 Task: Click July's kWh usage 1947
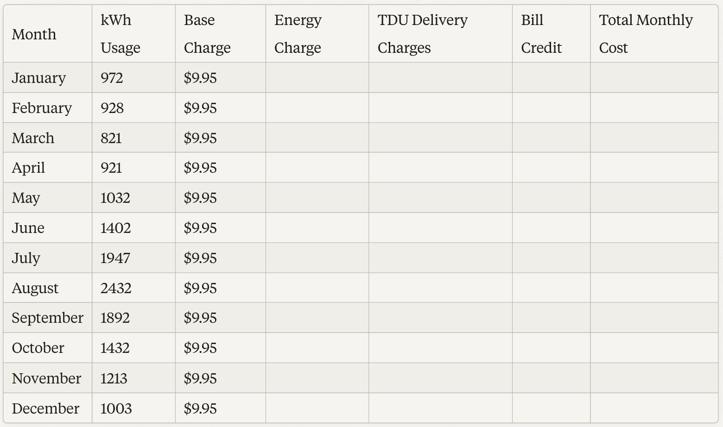pyautogui.click(x=115, y=258)
